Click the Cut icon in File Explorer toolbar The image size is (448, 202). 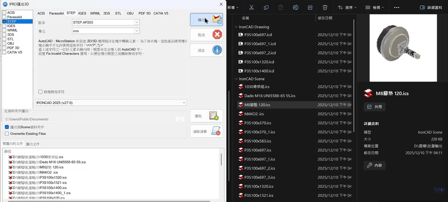(251, 7)
